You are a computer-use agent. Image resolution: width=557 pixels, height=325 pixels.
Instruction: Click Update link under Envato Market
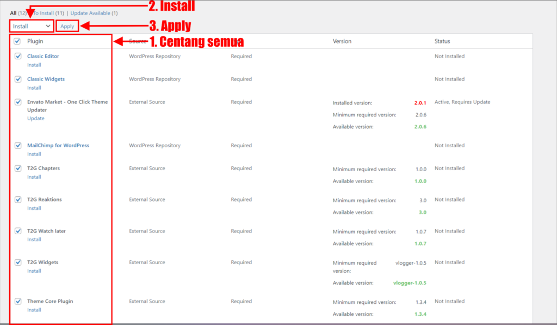pos(35,118)
